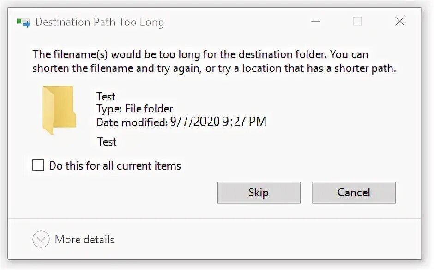Click the 'Date modified:' label
This screenshot has width=434, height=270.
[x=131, y=123]
